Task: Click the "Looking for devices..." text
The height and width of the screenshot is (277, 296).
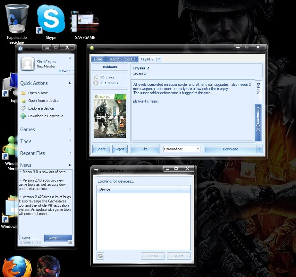Action: click(116, 181)
